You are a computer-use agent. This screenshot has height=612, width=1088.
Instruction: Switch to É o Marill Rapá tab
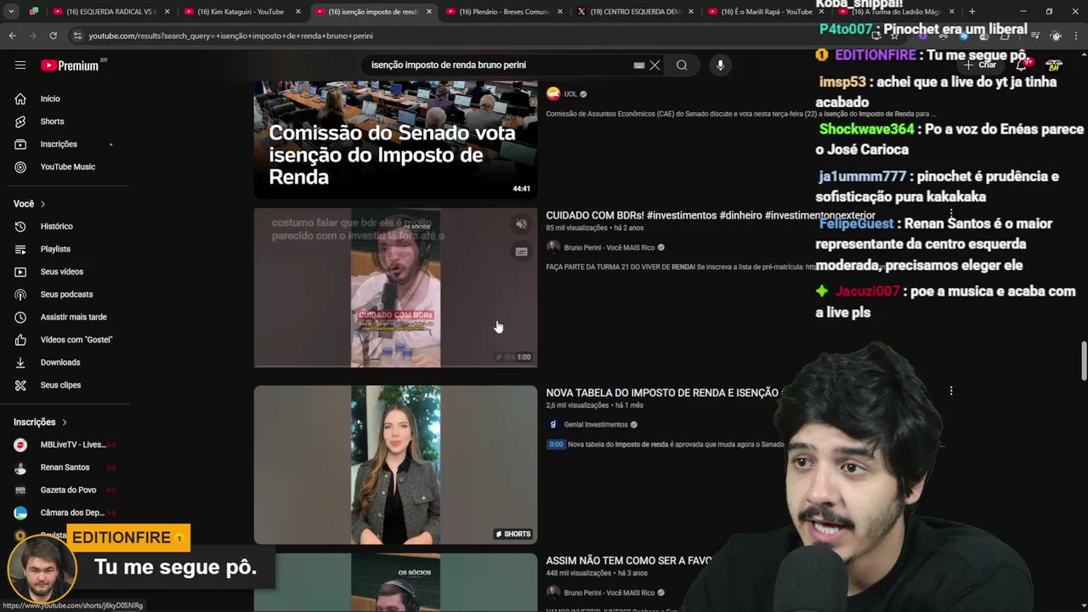[765, 12]
